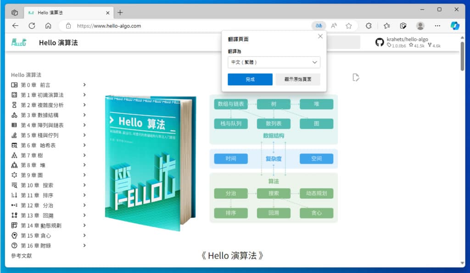Screen dimensions: 470x273
Task: Click the 顯示原始頁面 button
Action: point(297,79)
